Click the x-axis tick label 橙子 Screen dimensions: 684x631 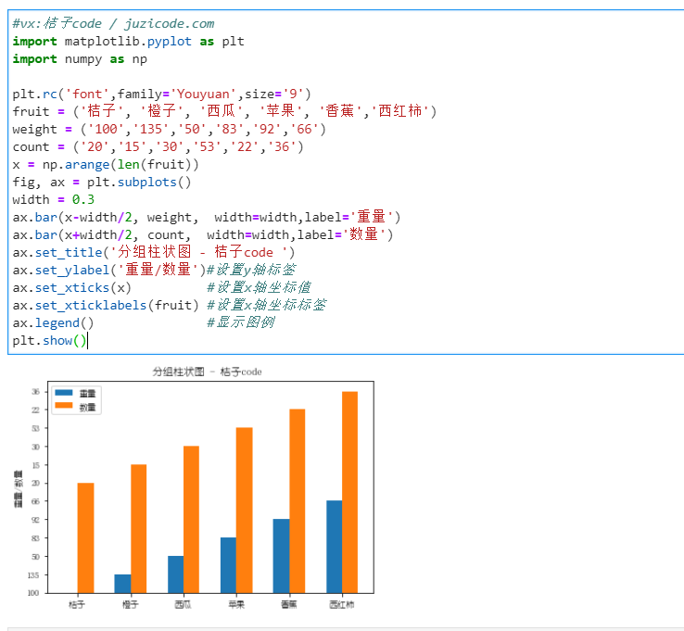130,605
